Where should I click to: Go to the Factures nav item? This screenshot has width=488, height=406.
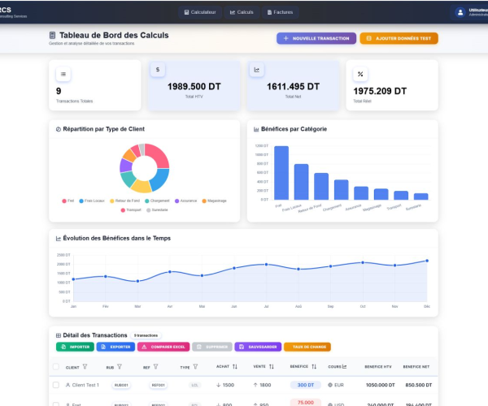tap(280, 12)
